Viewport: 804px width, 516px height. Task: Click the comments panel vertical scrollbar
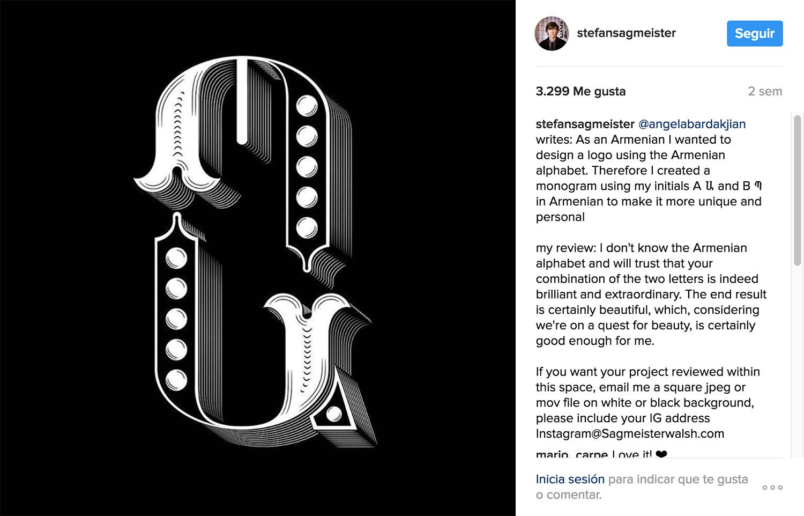pyautogui.click(x=798, y=190)
